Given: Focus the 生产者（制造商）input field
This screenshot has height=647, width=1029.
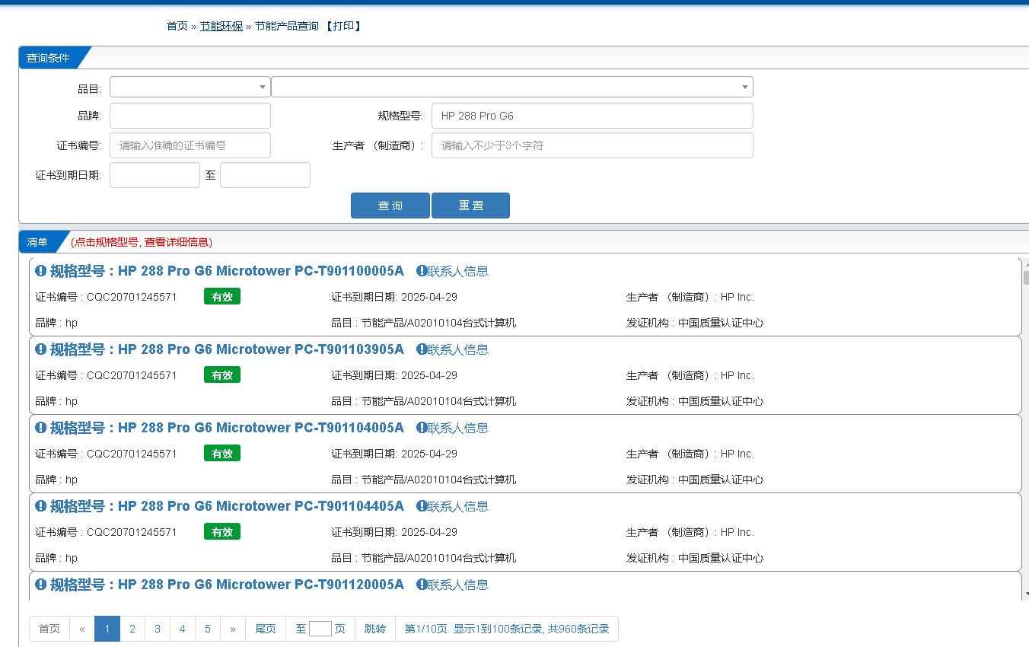Looking at the screenshot, I should point(592,145).
